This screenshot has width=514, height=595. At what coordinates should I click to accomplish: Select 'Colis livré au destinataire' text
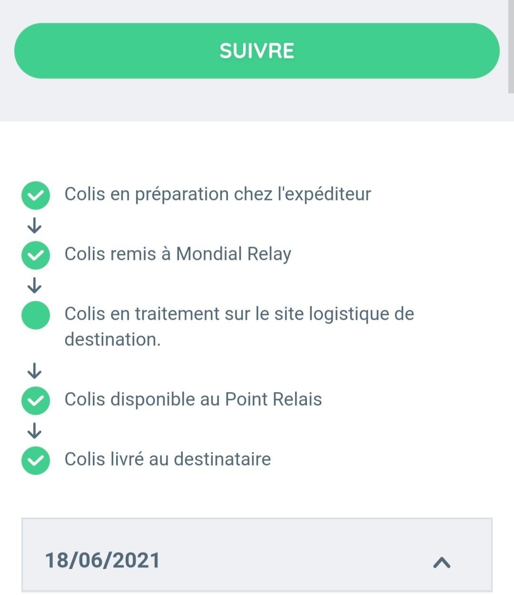pos(168,460)
